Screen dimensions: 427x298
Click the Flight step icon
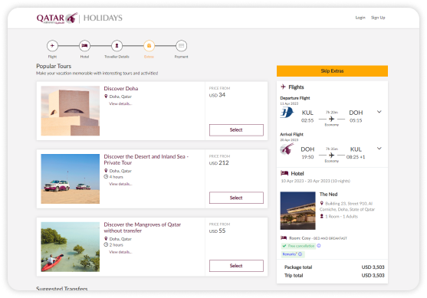(52, 46)
